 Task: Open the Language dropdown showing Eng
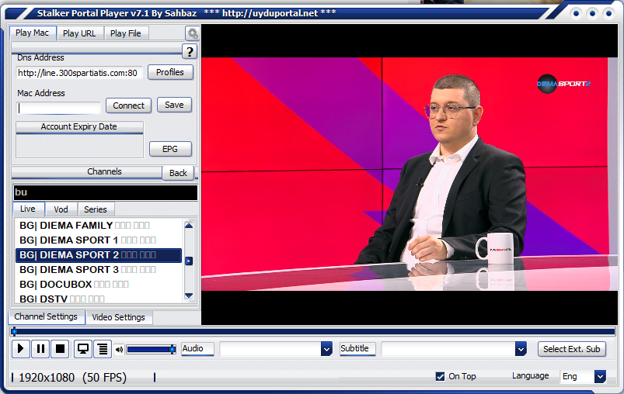[600, 376]
